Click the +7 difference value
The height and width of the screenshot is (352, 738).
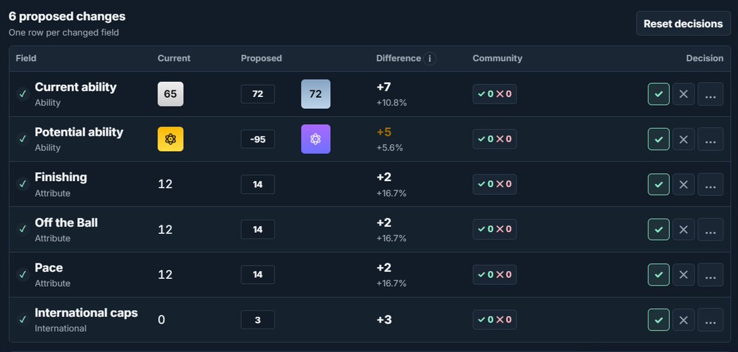[384, 87]
